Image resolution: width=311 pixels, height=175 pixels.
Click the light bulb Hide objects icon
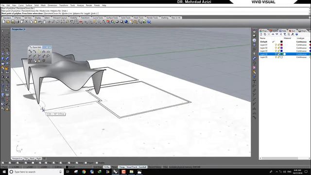[x=99, y=21]
